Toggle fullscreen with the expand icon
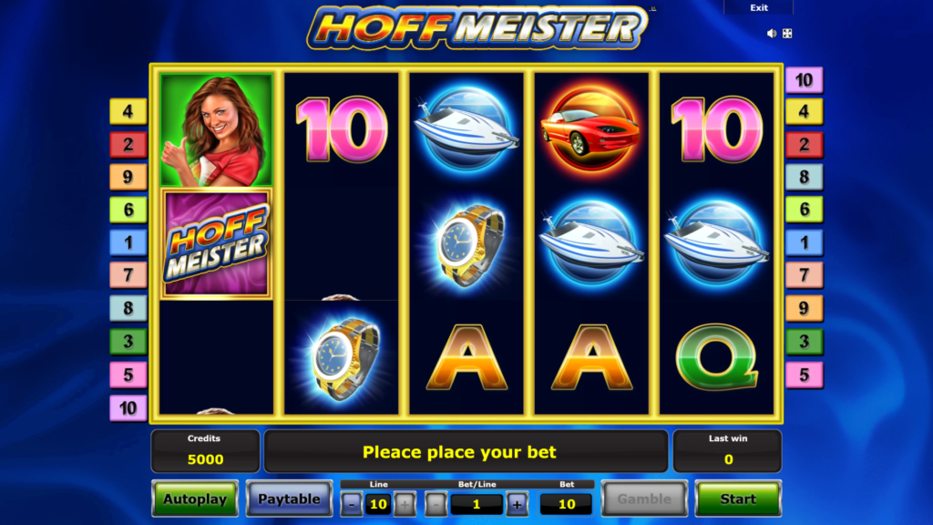The image size is (933, 525). point(787,34)
